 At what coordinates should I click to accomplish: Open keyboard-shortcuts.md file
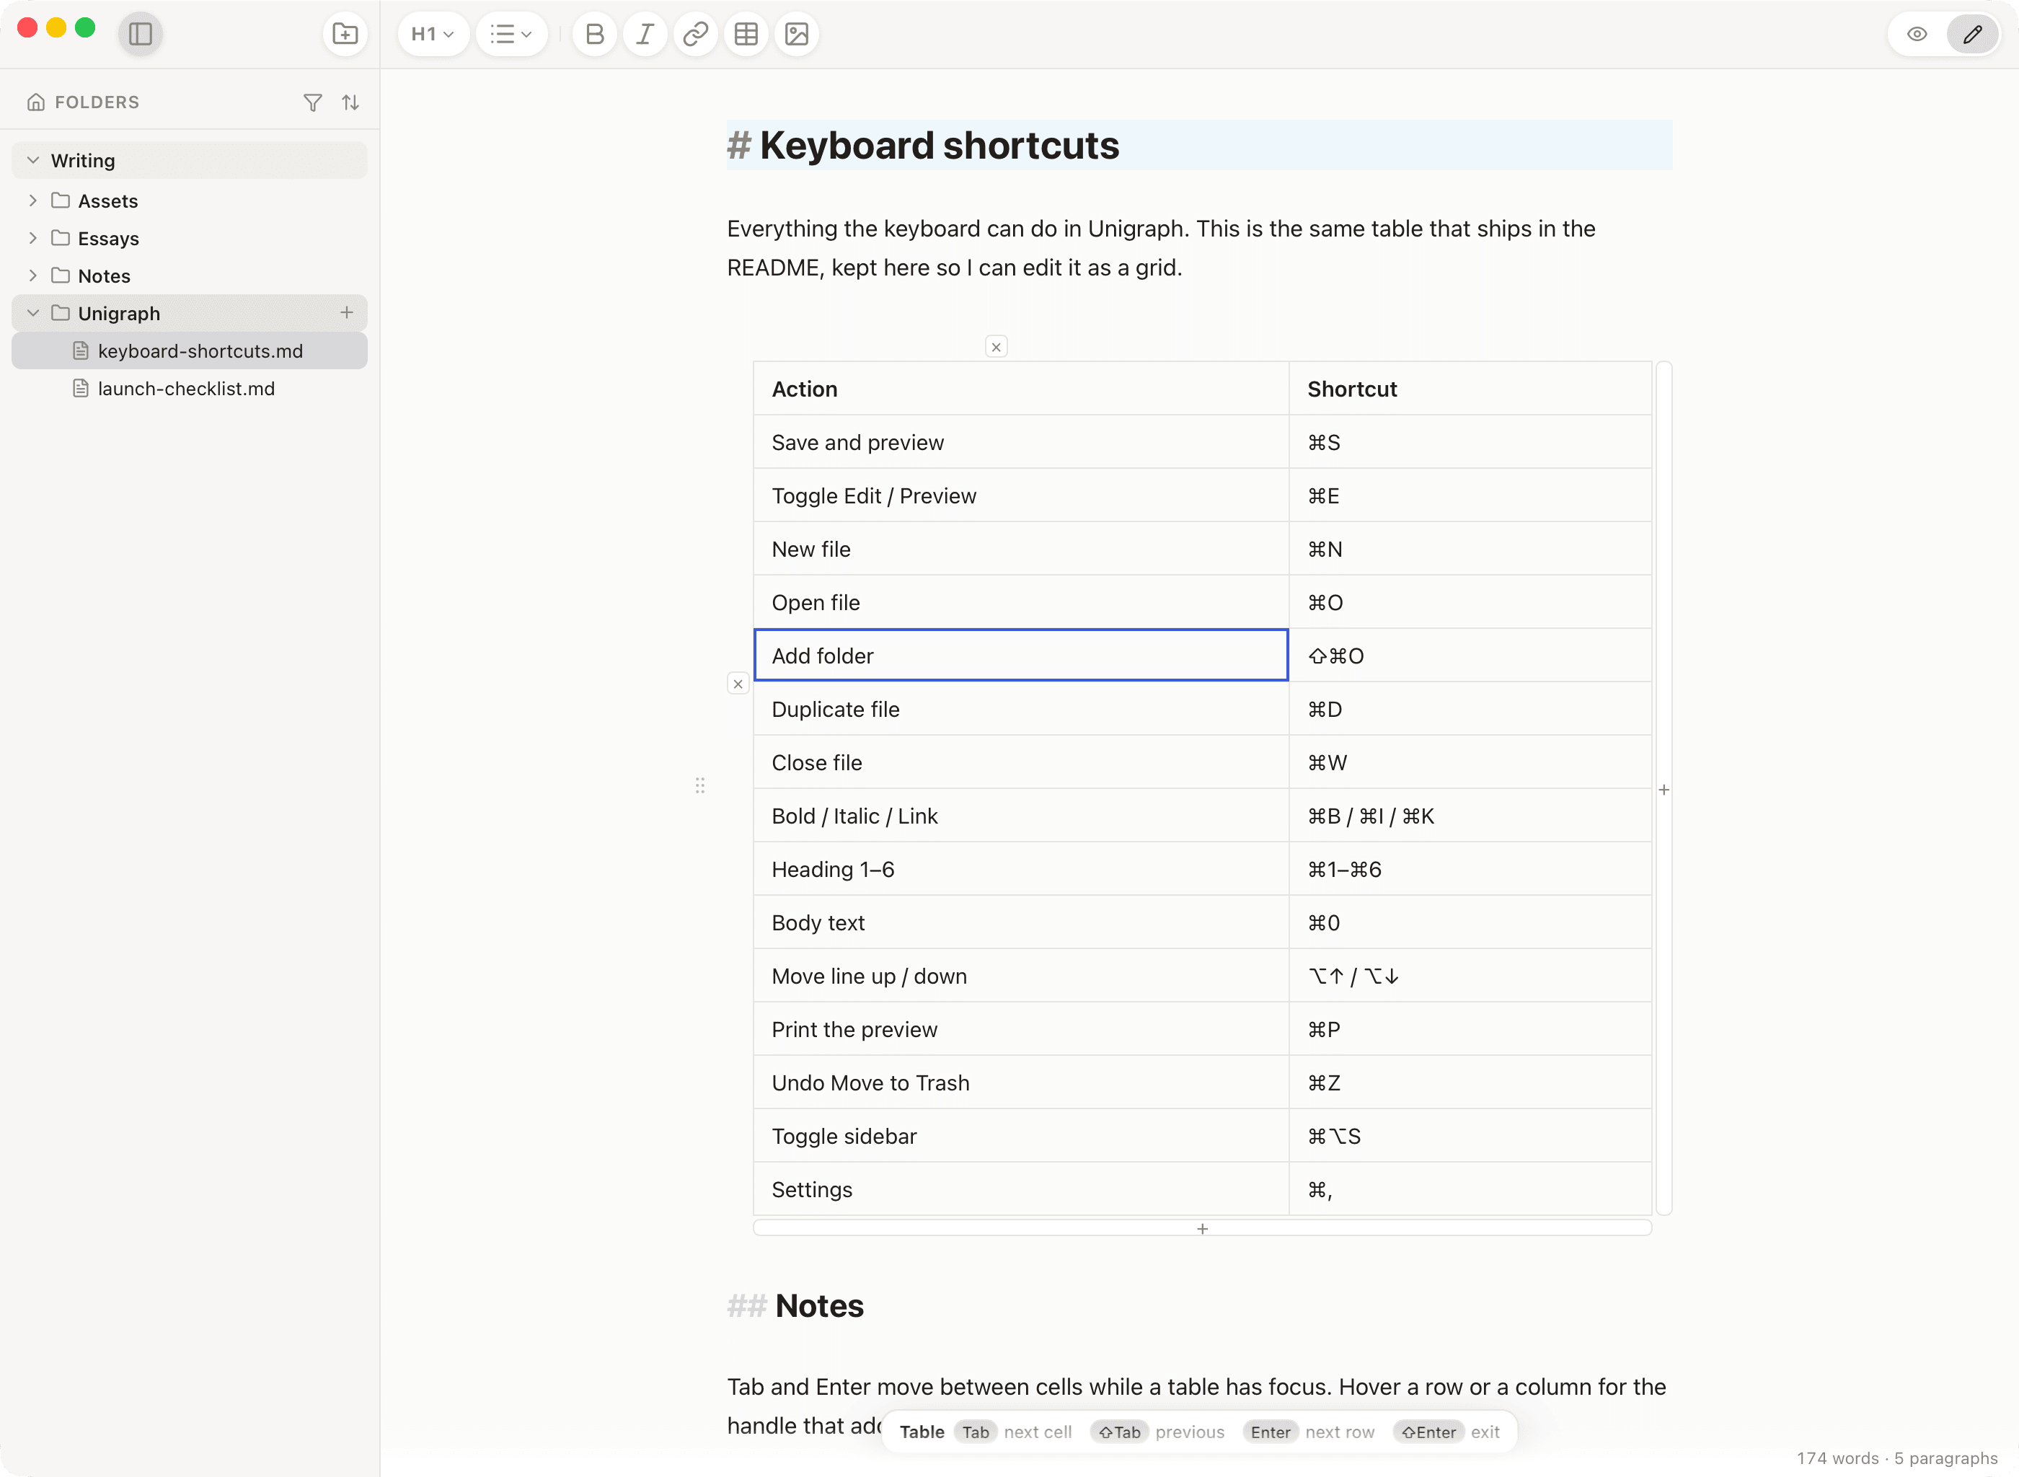point(190,350)
